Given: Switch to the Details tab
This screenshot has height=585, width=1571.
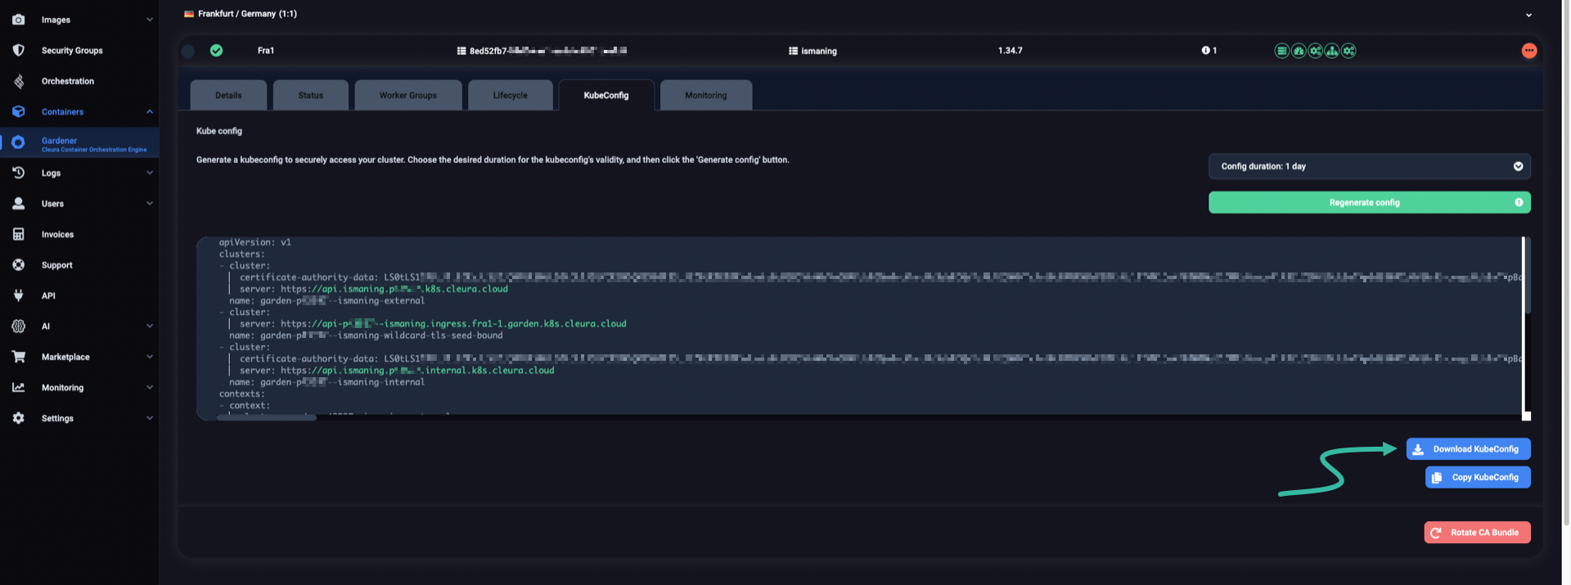Looking at the screenshot, I should [x=228, y=95].
